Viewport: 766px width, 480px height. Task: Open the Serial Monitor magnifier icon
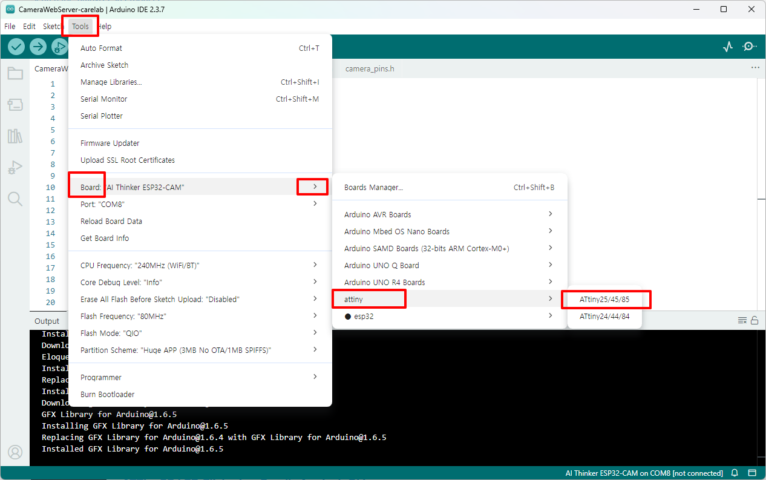coord(750,47)
